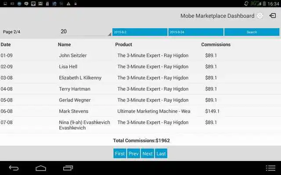Click the Commissions column header

coord(216,45)
